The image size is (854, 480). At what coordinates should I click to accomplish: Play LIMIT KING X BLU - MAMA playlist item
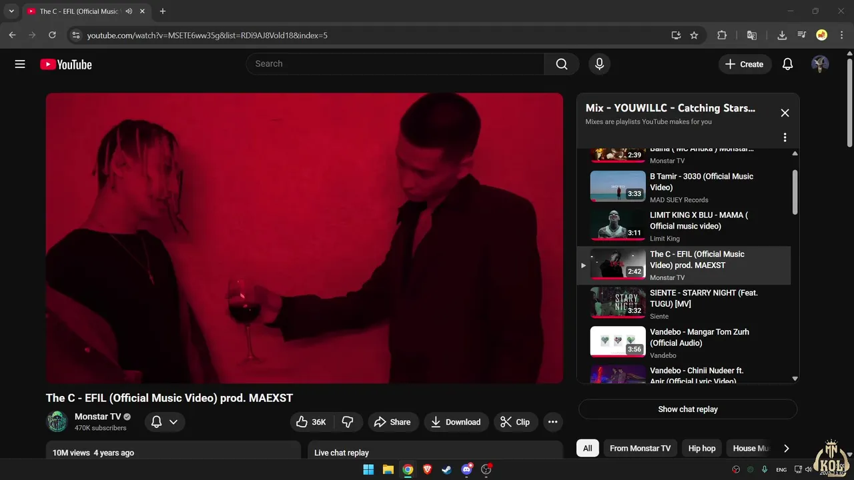684,226
